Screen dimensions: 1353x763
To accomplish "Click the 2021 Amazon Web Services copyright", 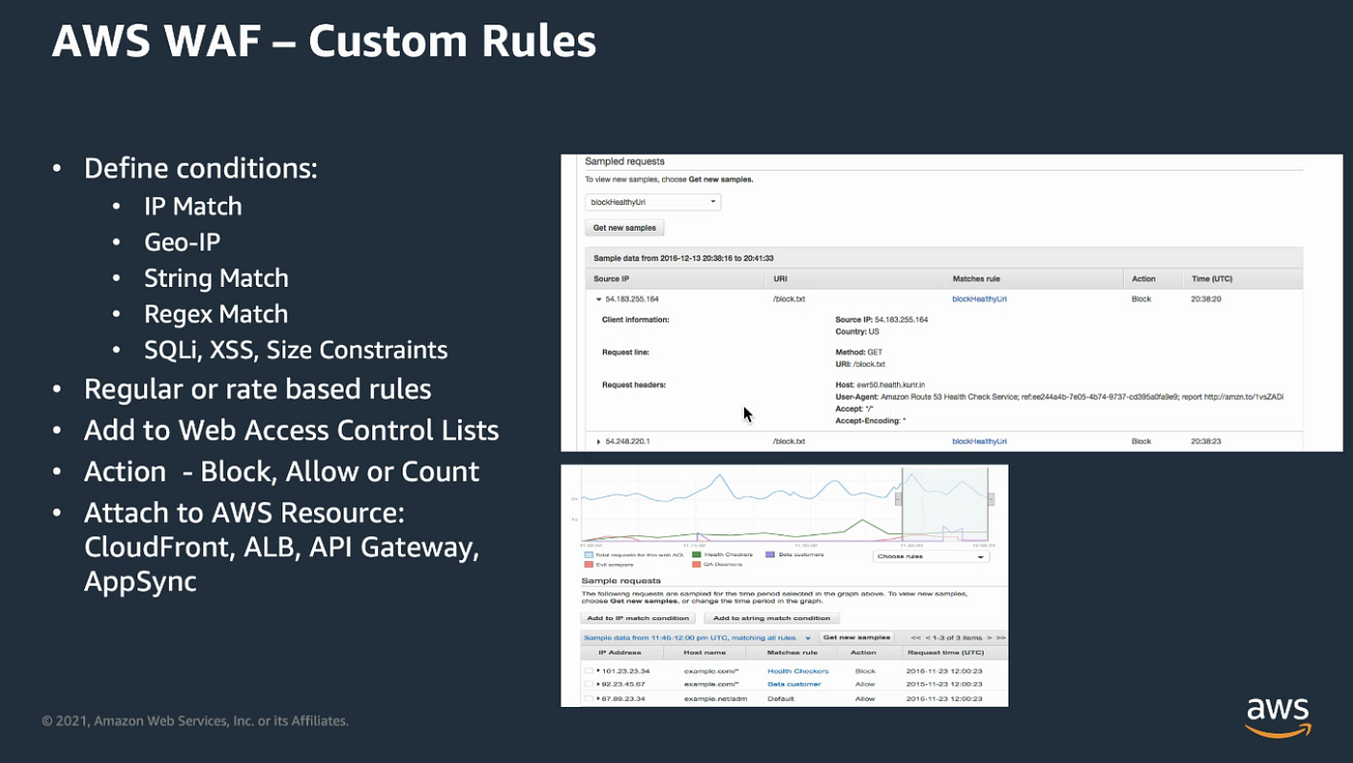I will click(x=195, y=721).
